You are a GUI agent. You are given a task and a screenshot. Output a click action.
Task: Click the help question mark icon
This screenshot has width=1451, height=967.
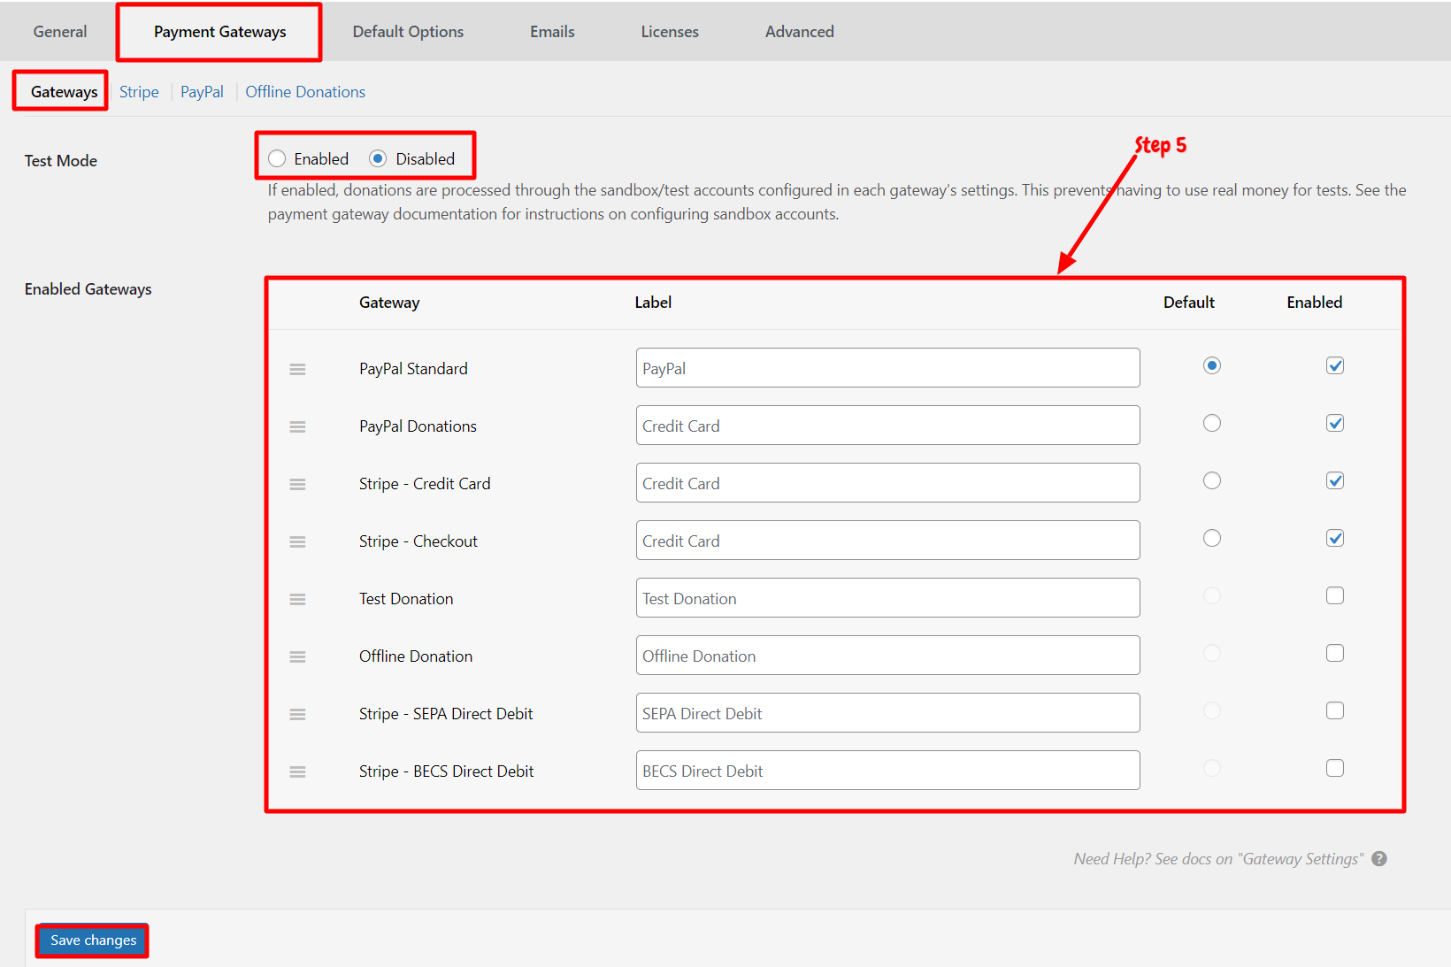pyautogui.click(x=1379, y=859)
